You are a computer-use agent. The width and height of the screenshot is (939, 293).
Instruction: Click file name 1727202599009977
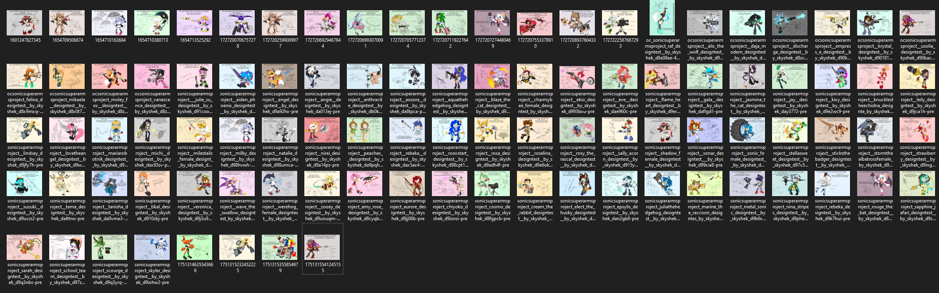pyautogui.click(x=280, y=43)
